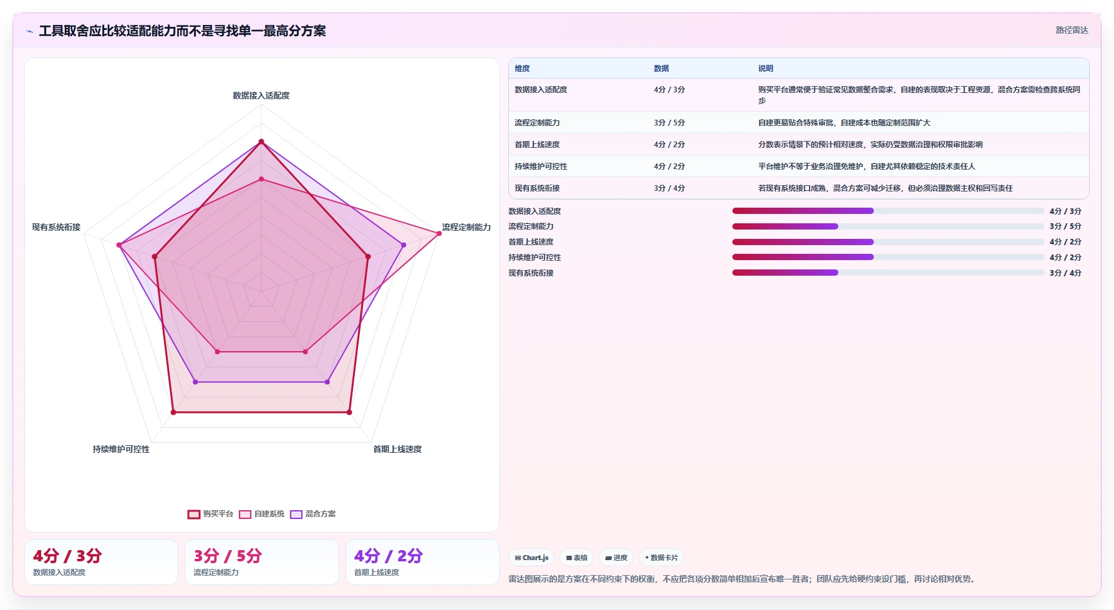This screenshot has height=610, width=1114.
Task: Click the 表格 chip
Action: coord(576,558)
